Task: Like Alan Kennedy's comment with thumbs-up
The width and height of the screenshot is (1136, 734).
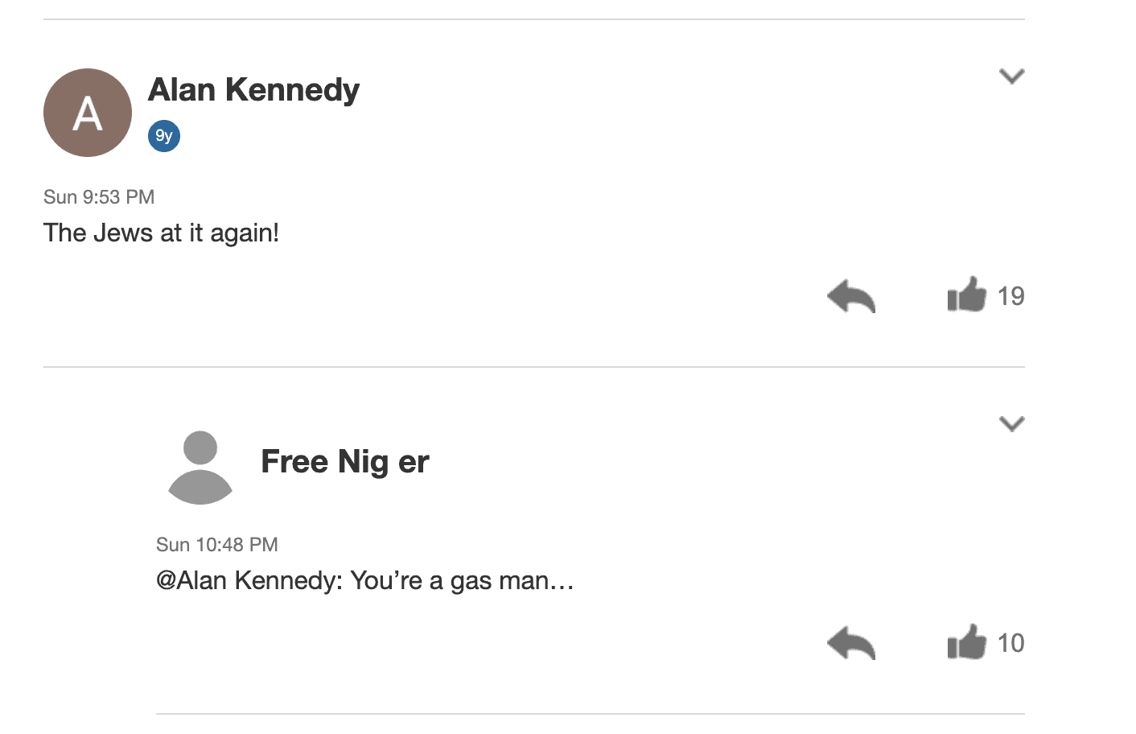Action: (966, 295)
